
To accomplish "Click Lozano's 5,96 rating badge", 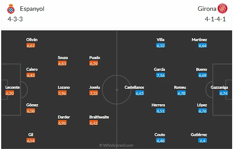I will coord(62,93).
